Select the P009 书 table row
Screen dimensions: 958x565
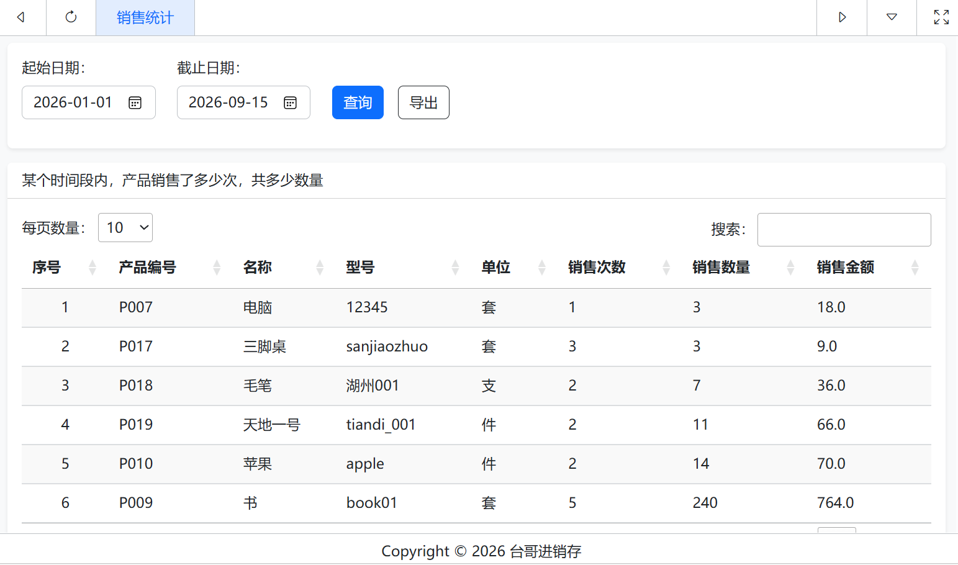[476, 503]
